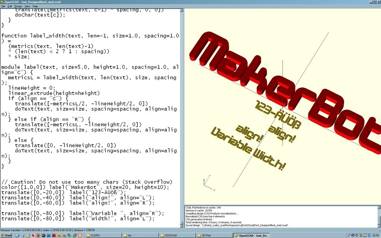
Task: Launch Photoshop from quick launch bar
Action: (49, 235)
